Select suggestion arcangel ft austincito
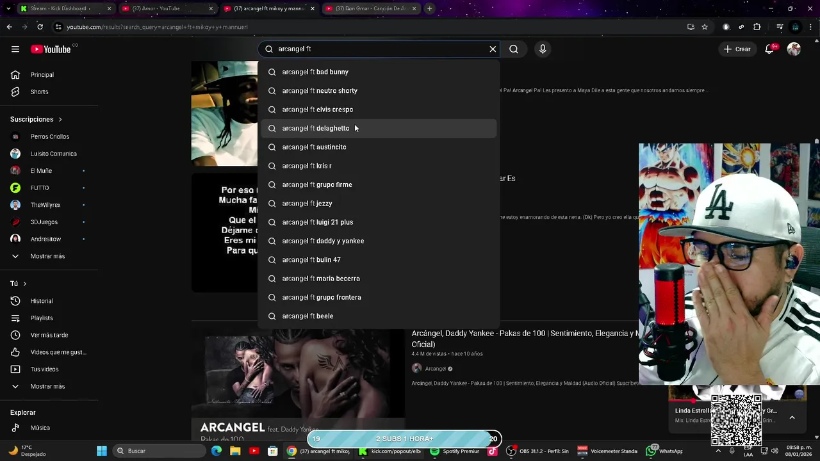Screen dimensions: 820x461 tap(379, 147)
